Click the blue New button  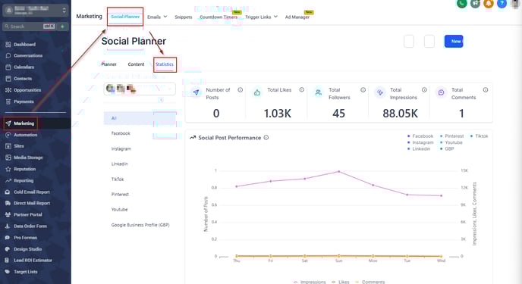[454, 41]
